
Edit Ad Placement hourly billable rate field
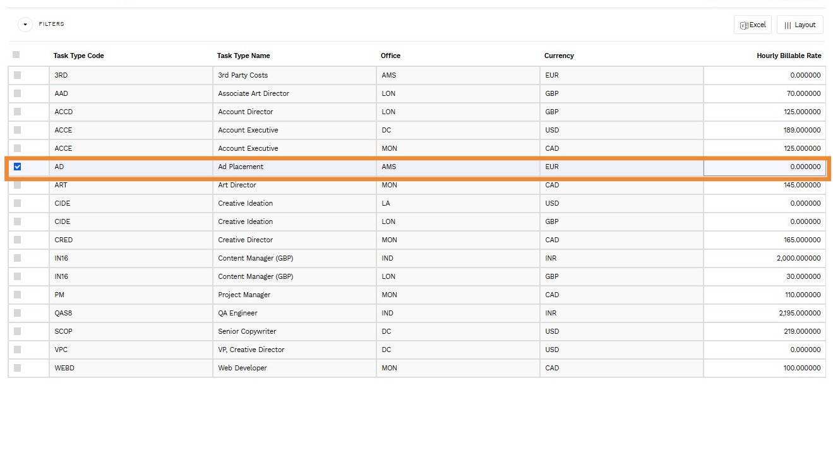pyautogui.click(x=764, y=167)
